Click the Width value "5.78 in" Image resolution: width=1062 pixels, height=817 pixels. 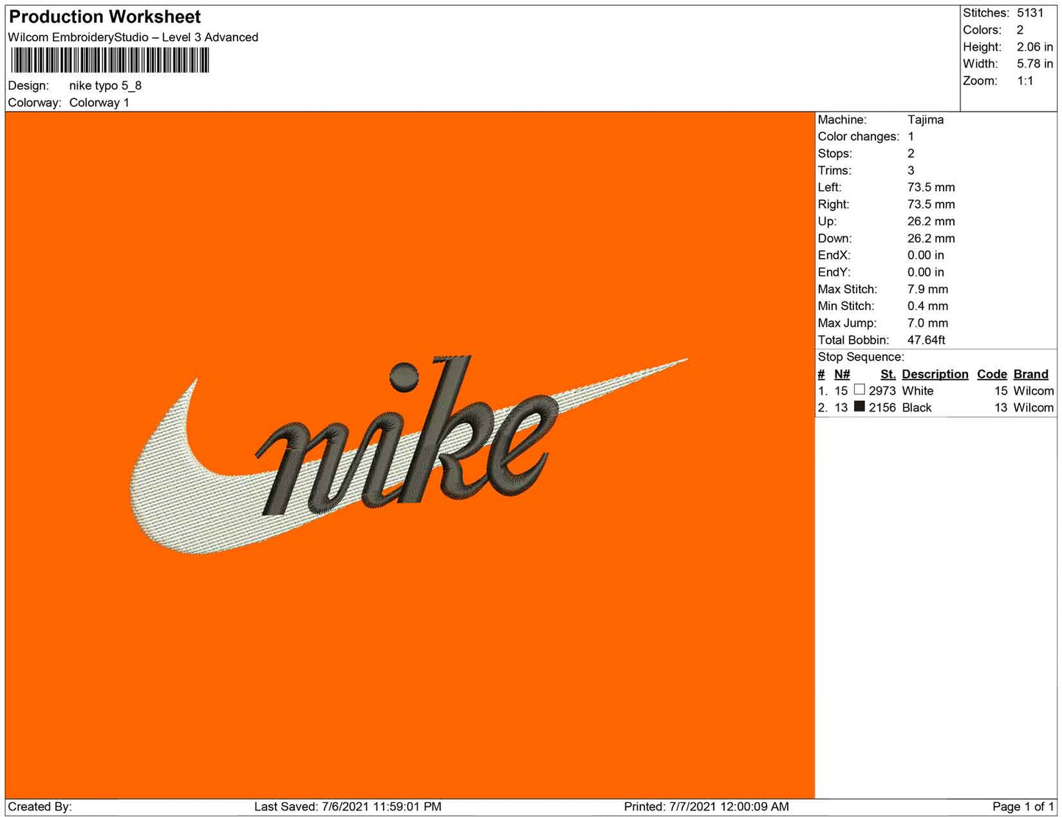click(1035, 64)
